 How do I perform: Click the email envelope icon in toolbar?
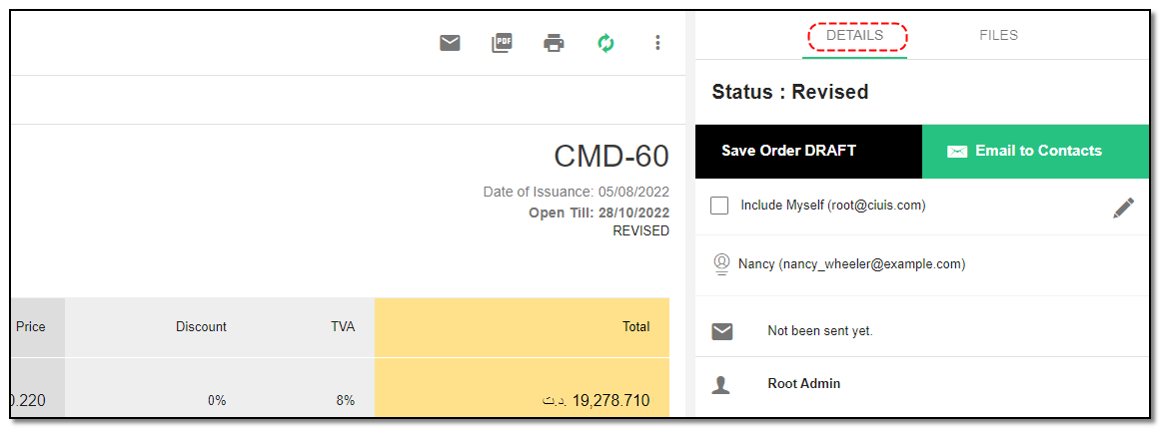coord(450,44)
